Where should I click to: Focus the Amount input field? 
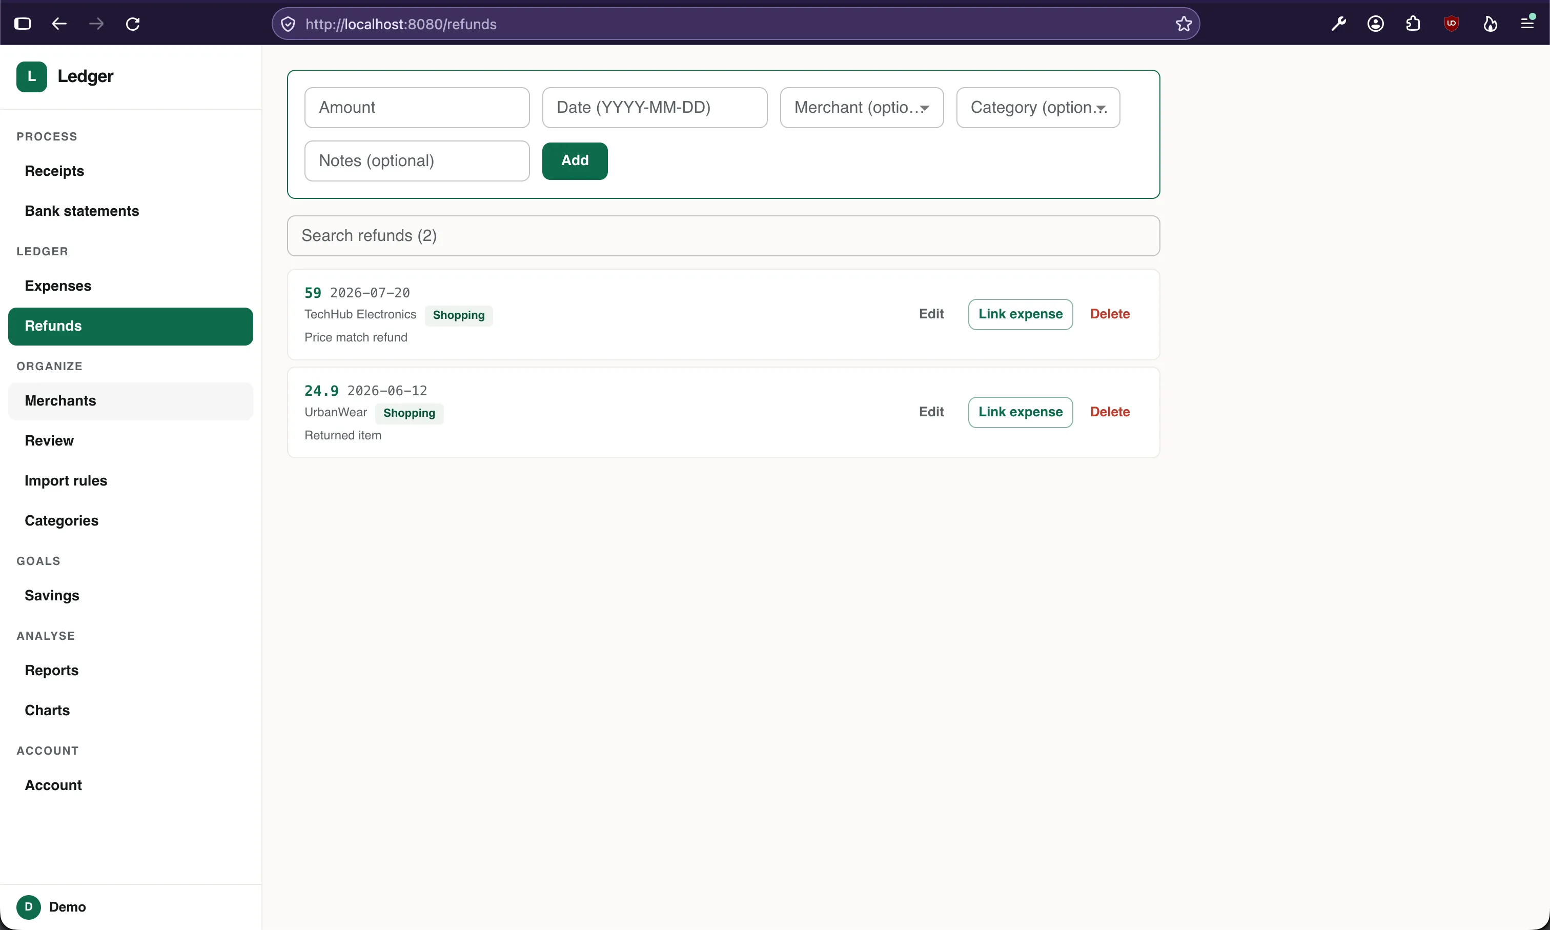(417, 108)
